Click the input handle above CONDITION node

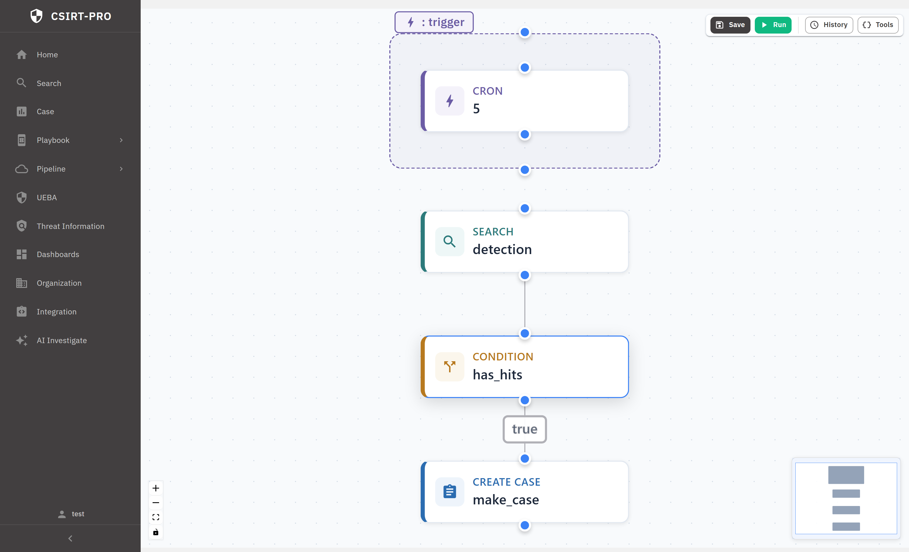(525, 334)
